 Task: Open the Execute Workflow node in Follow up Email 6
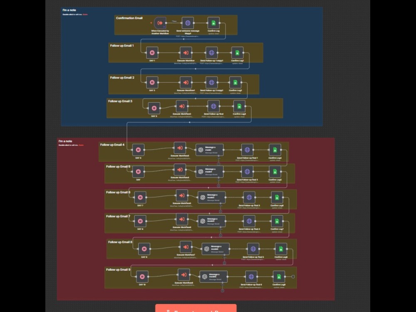pyautogui.click(x=182, y=196)
